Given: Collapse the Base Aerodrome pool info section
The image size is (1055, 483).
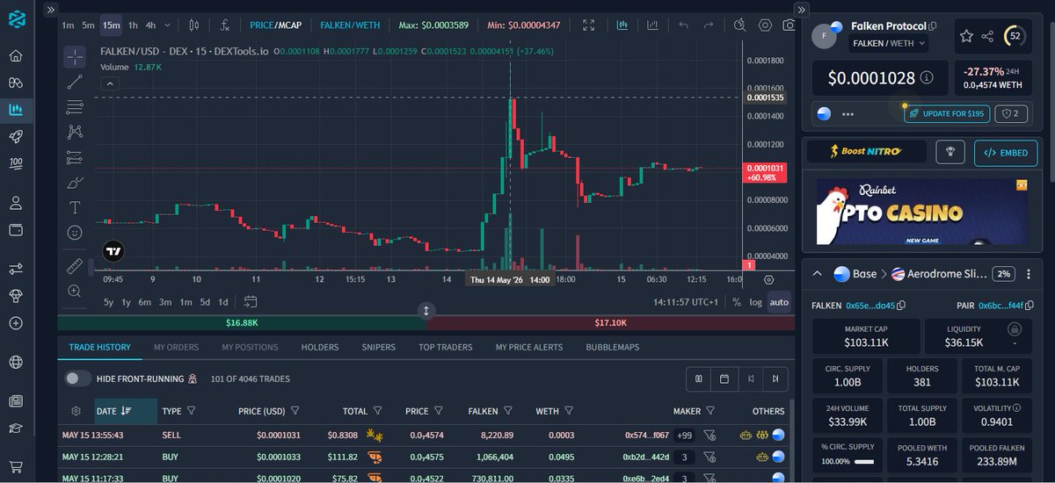Looking at the screenshot, I should coord(817,274).
